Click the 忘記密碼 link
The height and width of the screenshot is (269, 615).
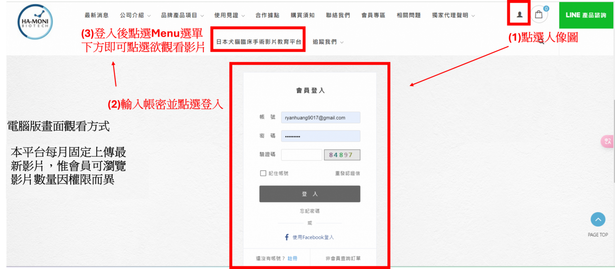point(310,211)
